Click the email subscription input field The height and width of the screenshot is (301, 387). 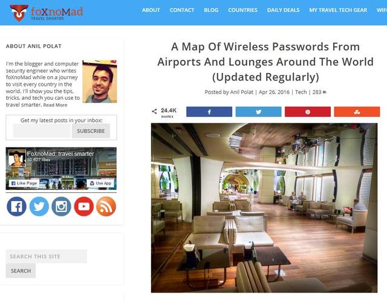click(42, 131)
